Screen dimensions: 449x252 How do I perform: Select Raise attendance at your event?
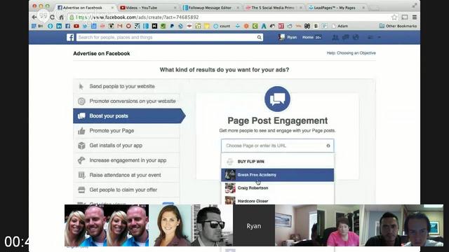pos(126,175)
